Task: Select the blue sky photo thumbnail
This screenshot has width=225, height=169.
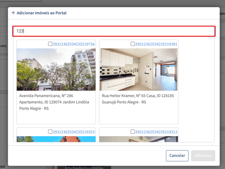Action: [x=56, y=139]
